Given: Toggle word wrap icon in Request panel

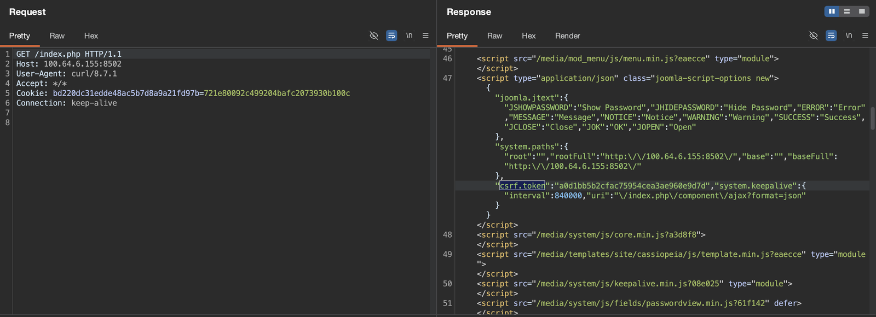Looking at the screenshot, I should click(391, 36).
